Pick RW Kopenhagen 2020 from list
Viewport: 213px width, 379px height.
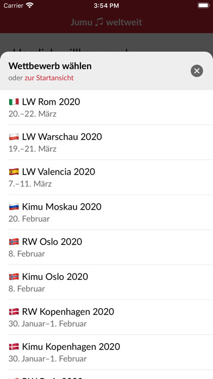tap(106, 317)
